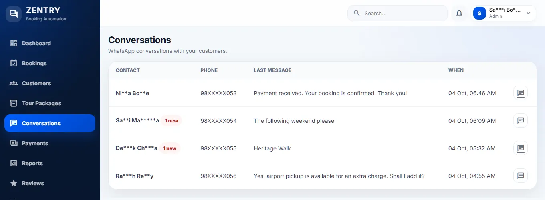Click the Reviews star icon in sidebar
545x200 pixels.
(14, 183)
